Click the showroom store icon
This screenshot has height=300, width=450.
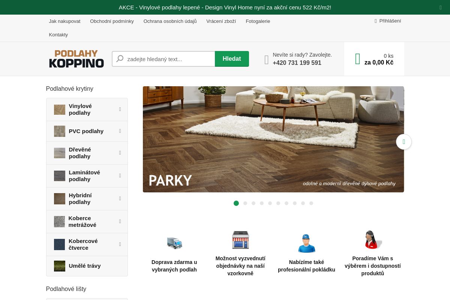(x=240, y=240)
